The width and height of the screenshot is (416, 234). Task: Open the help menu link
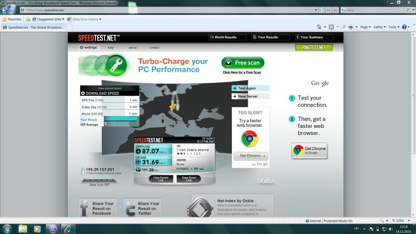click(111, 48)
